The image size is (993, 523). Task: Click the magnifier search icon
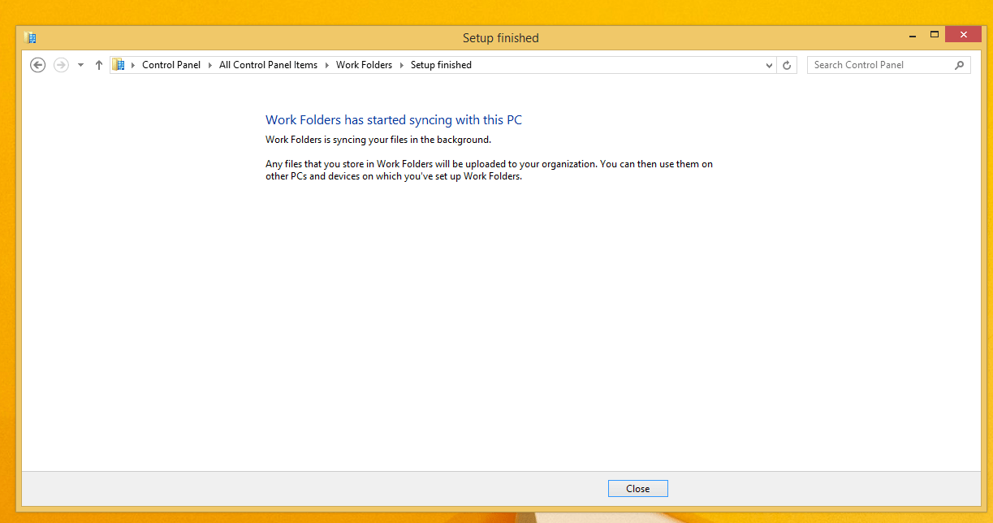point(959,65)
